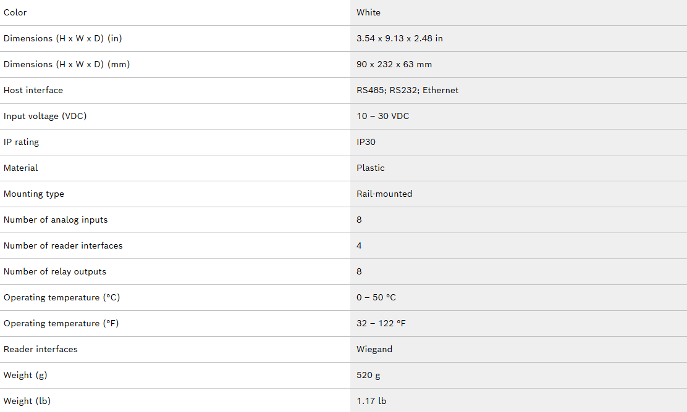The image size is (687, 412).
Task: Click the Number of reader interfaces value 4
Action: [x=359, y=245]
